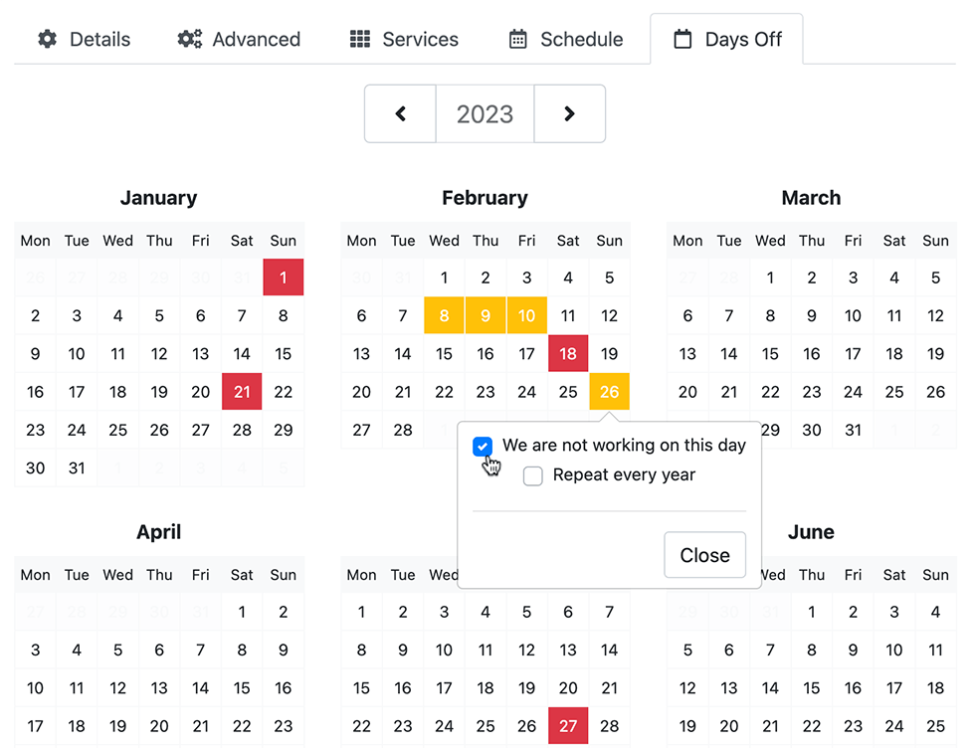Select the yellow-highlighted February 8
Image resolution: width=975 pixels, height=748 pixels.
[x=444, y=315]
